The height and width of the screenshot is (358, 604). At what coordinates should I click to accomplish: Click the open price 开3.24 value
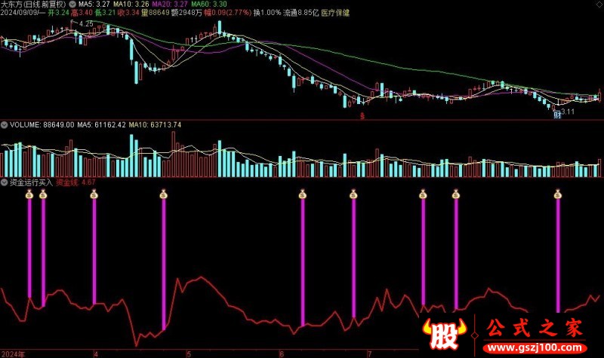[x=59, y=13]
